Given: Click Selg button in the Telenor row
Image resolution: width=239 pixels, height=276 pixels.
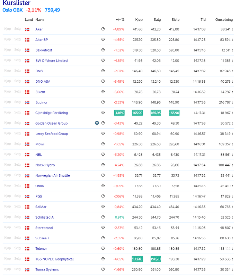Looking at the screenshot, I should click(x=17, y=248).
